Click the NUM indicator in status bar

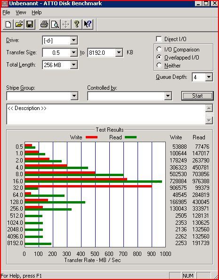tap(188, 276)
